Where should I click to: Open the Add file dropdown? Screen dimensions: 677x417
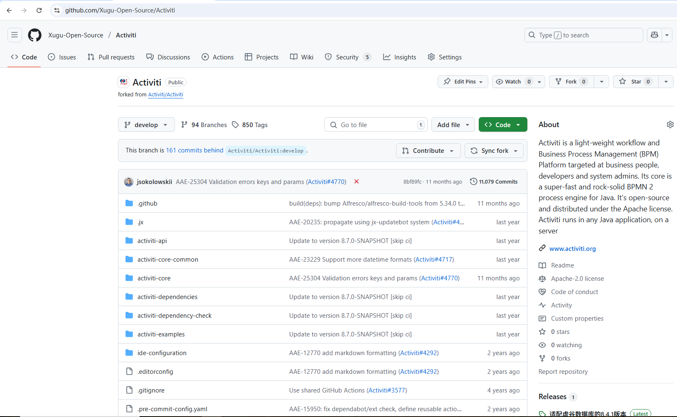click(x=453, y=125)
